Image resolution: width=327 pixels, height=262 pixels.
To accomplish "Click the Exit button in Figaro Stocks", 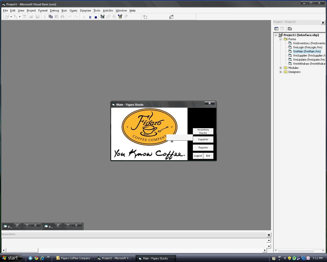I will [208, 156].
